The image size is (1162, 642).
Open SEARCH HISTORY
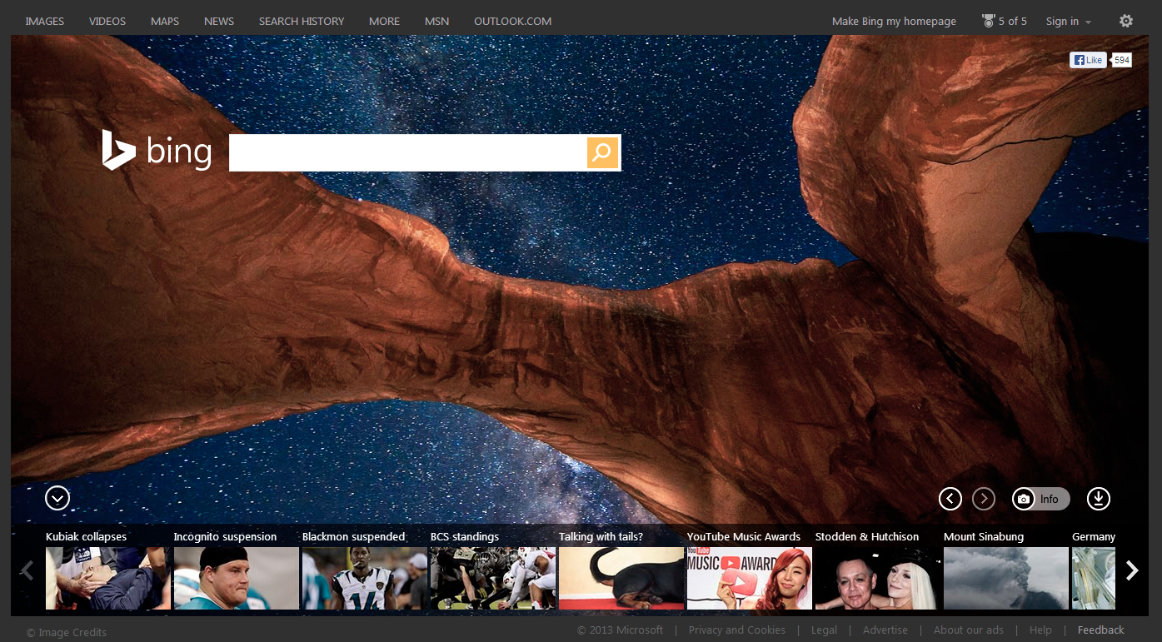coord(302,22)
